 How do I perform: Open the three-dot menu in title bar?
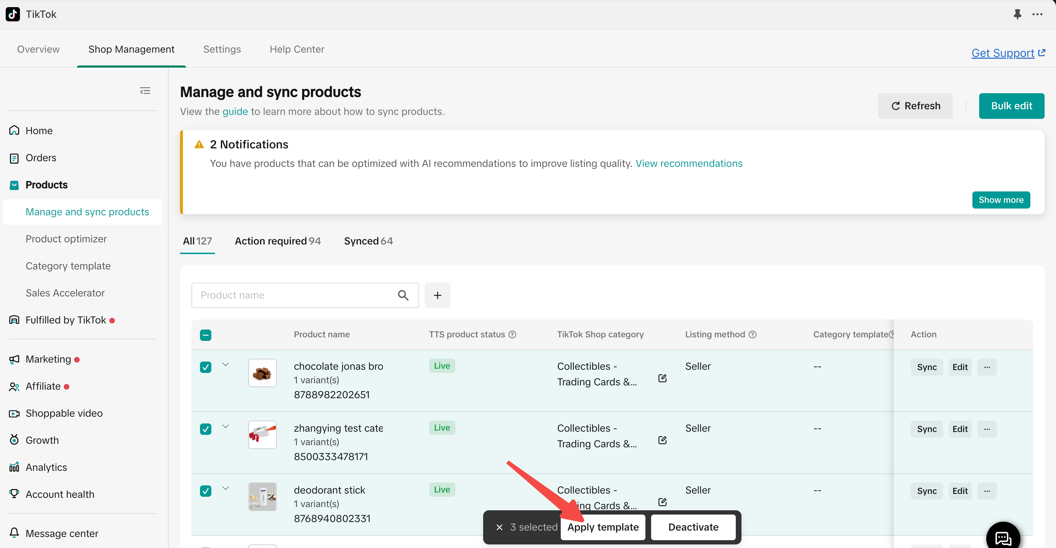[1037, 14]
